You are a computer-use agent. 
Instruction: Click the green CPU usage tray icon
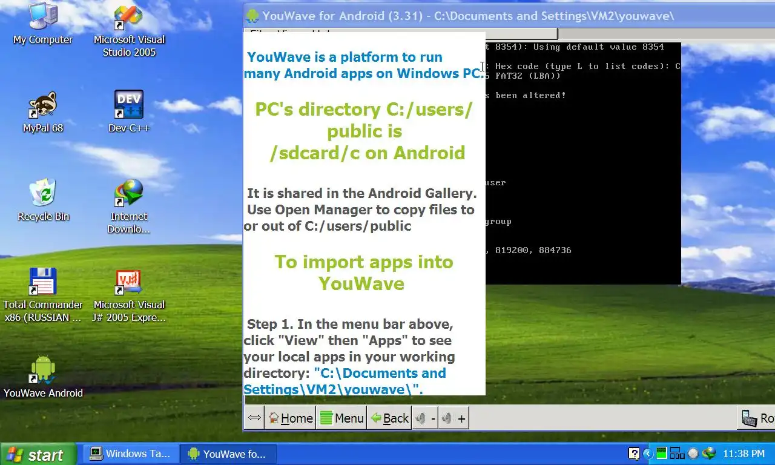pos(662,453)
